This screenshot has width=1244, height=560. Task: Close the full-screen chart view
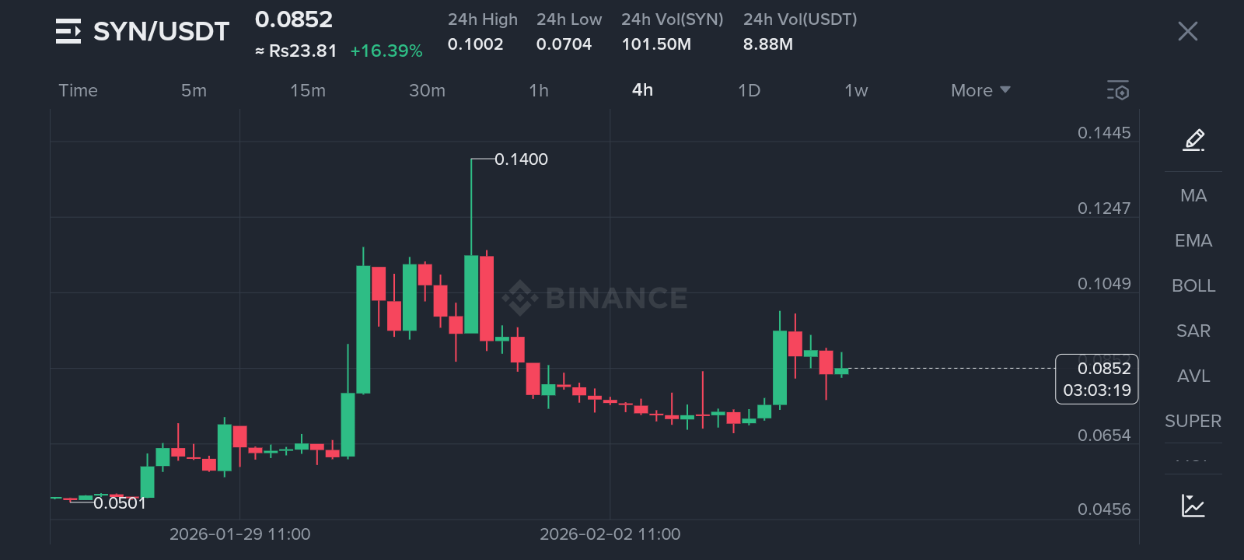1187,31
